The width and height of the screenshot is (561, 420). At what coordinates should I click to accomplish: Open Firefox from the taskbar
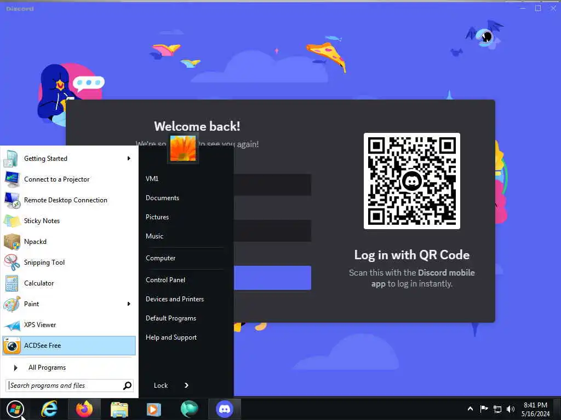[84, 409]
